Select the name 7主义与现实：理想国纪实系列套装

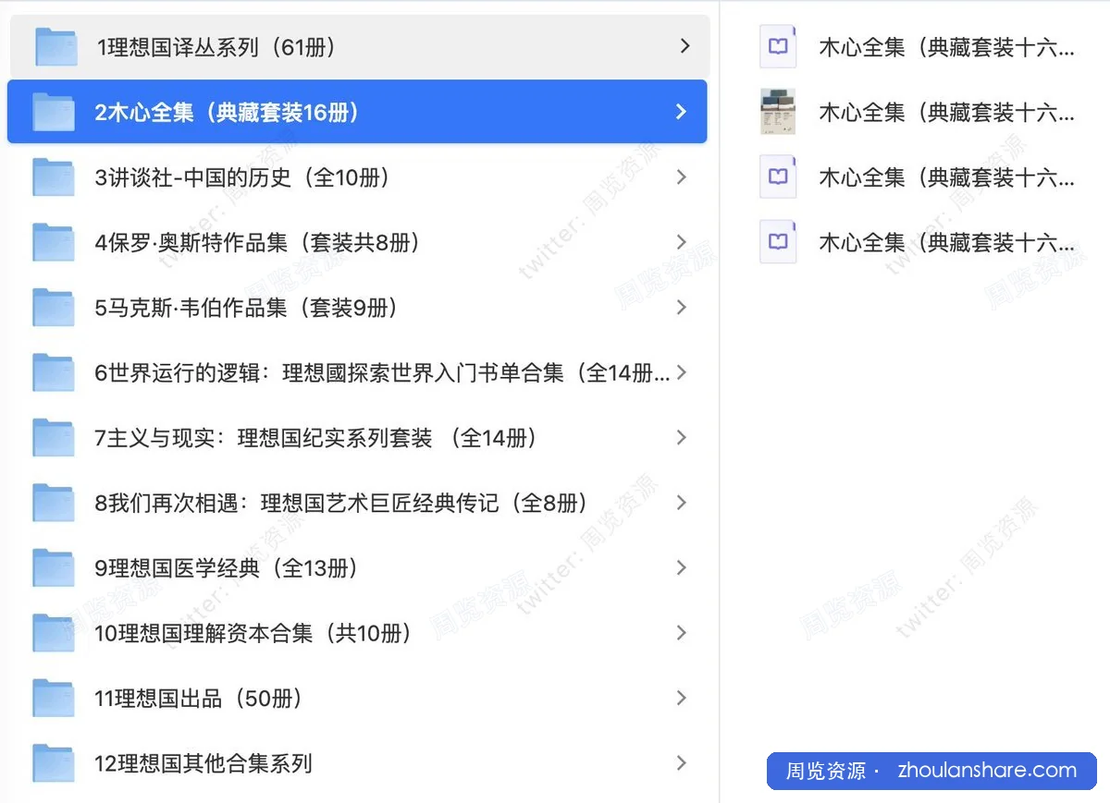coord(316,438)
